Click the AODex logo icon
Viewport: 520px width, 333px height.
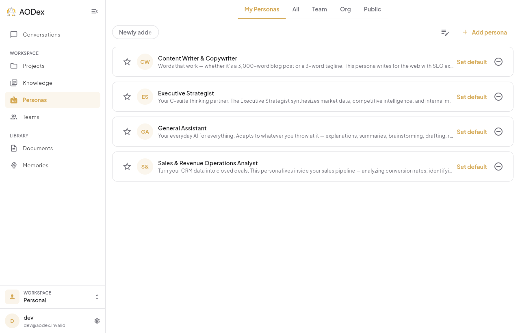(11, 12)
